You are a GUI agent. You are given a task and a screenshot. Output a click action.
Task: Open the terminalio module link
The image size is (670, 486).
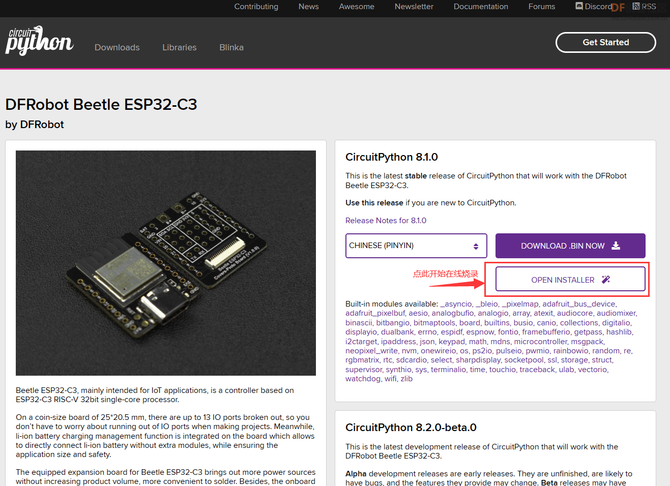(448, 370)
